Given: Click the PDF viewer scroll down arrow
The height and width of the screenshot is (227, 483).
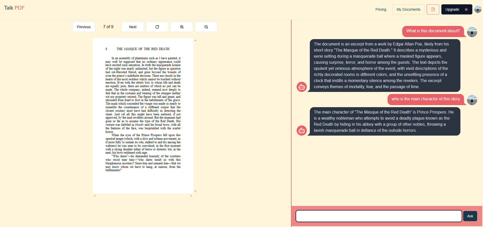Looking at the screenshot, I should 195,191.
